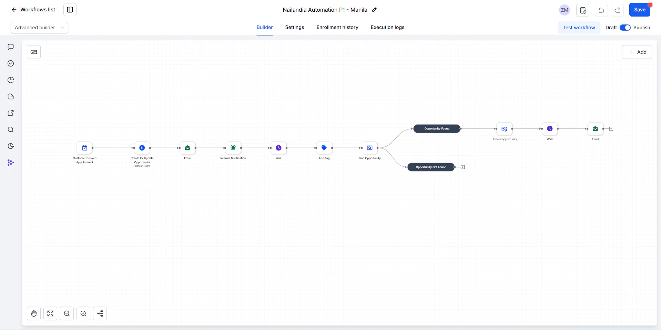Open the sticky note sidebar icon
The height and width of the screenshot is (330, 661).
pos(11,96)
